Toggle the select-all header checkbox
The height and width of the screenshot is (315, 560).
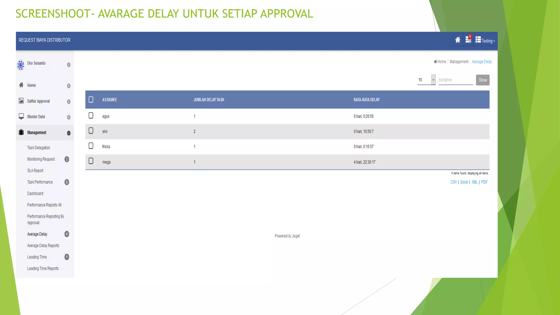coord(91,100)
